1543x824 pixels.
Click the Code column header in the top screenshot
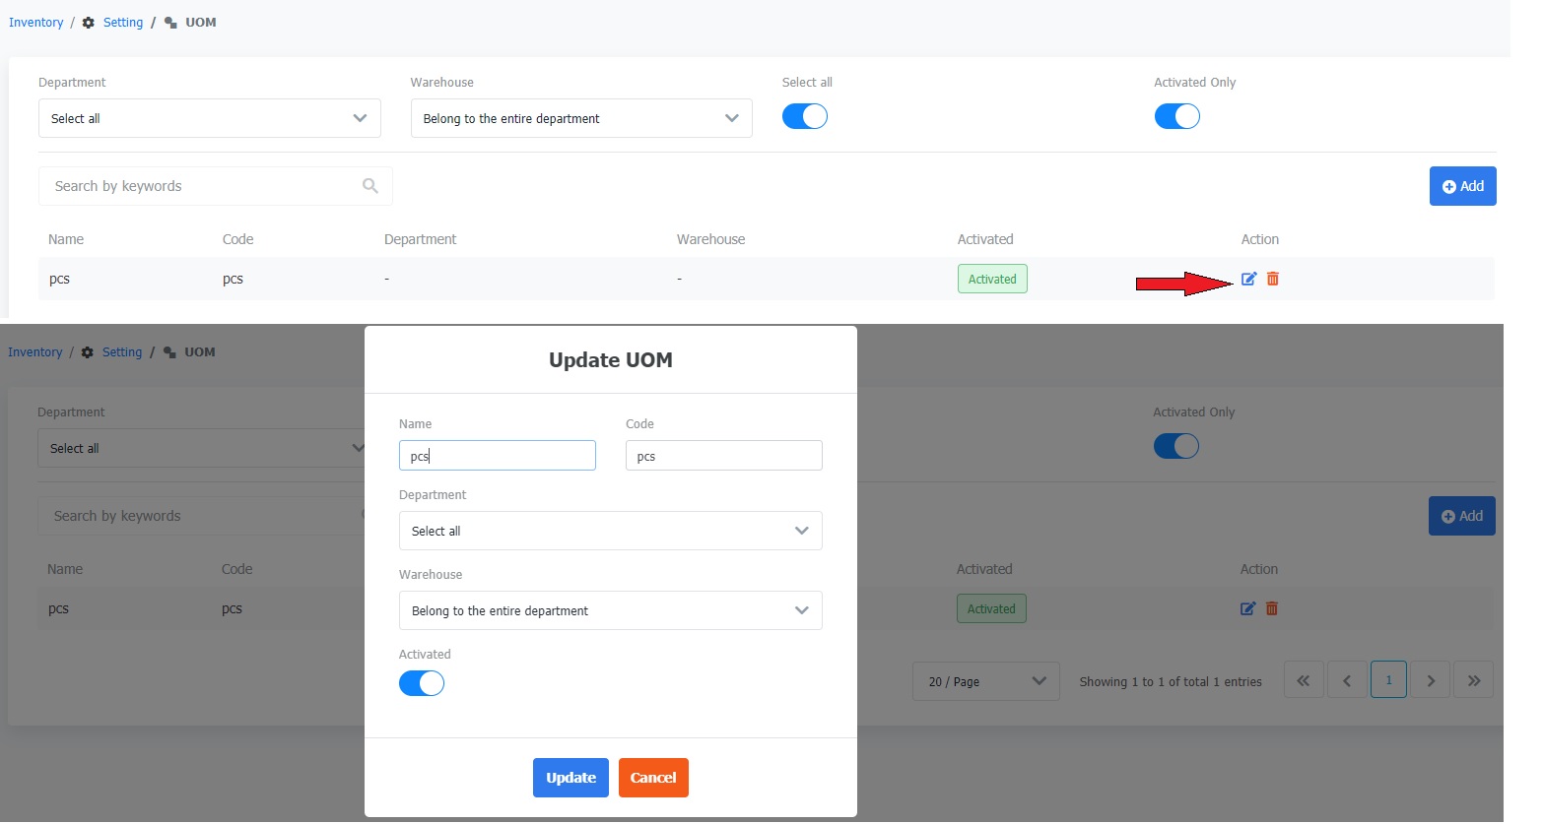(238, 239)
